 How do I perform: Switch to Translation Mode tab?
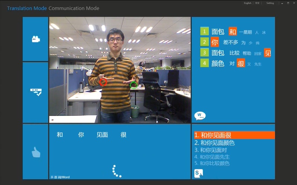pyautogui.click(x=27, y=8)
